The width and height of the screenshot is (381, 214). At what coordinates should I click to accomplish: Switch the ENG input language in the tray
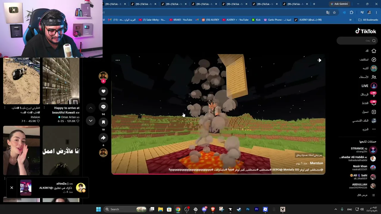(x=350, y=209)
